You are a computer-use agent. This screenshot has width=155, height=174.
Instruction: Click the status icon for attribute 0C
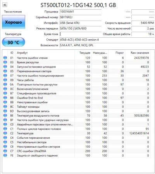coord(5,89)
